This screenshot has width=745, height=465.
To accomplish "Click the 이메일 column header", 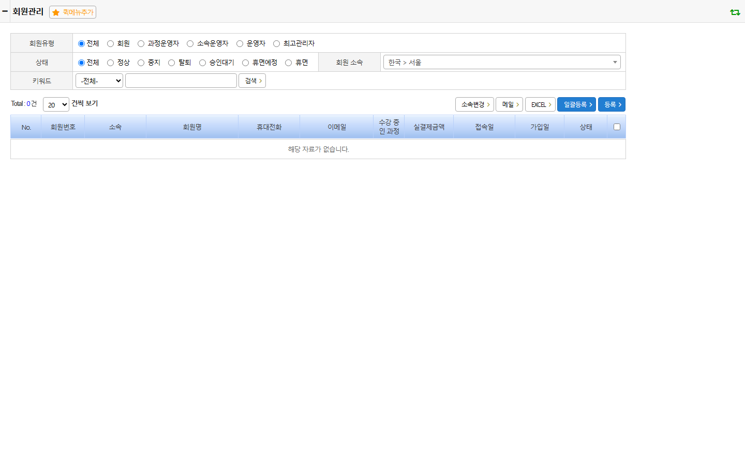I will coord(337,127).
